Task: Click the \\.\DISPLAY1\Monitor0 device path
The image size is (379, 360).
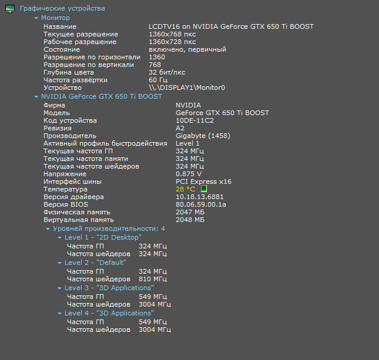Action: click(x=187, y=88)
